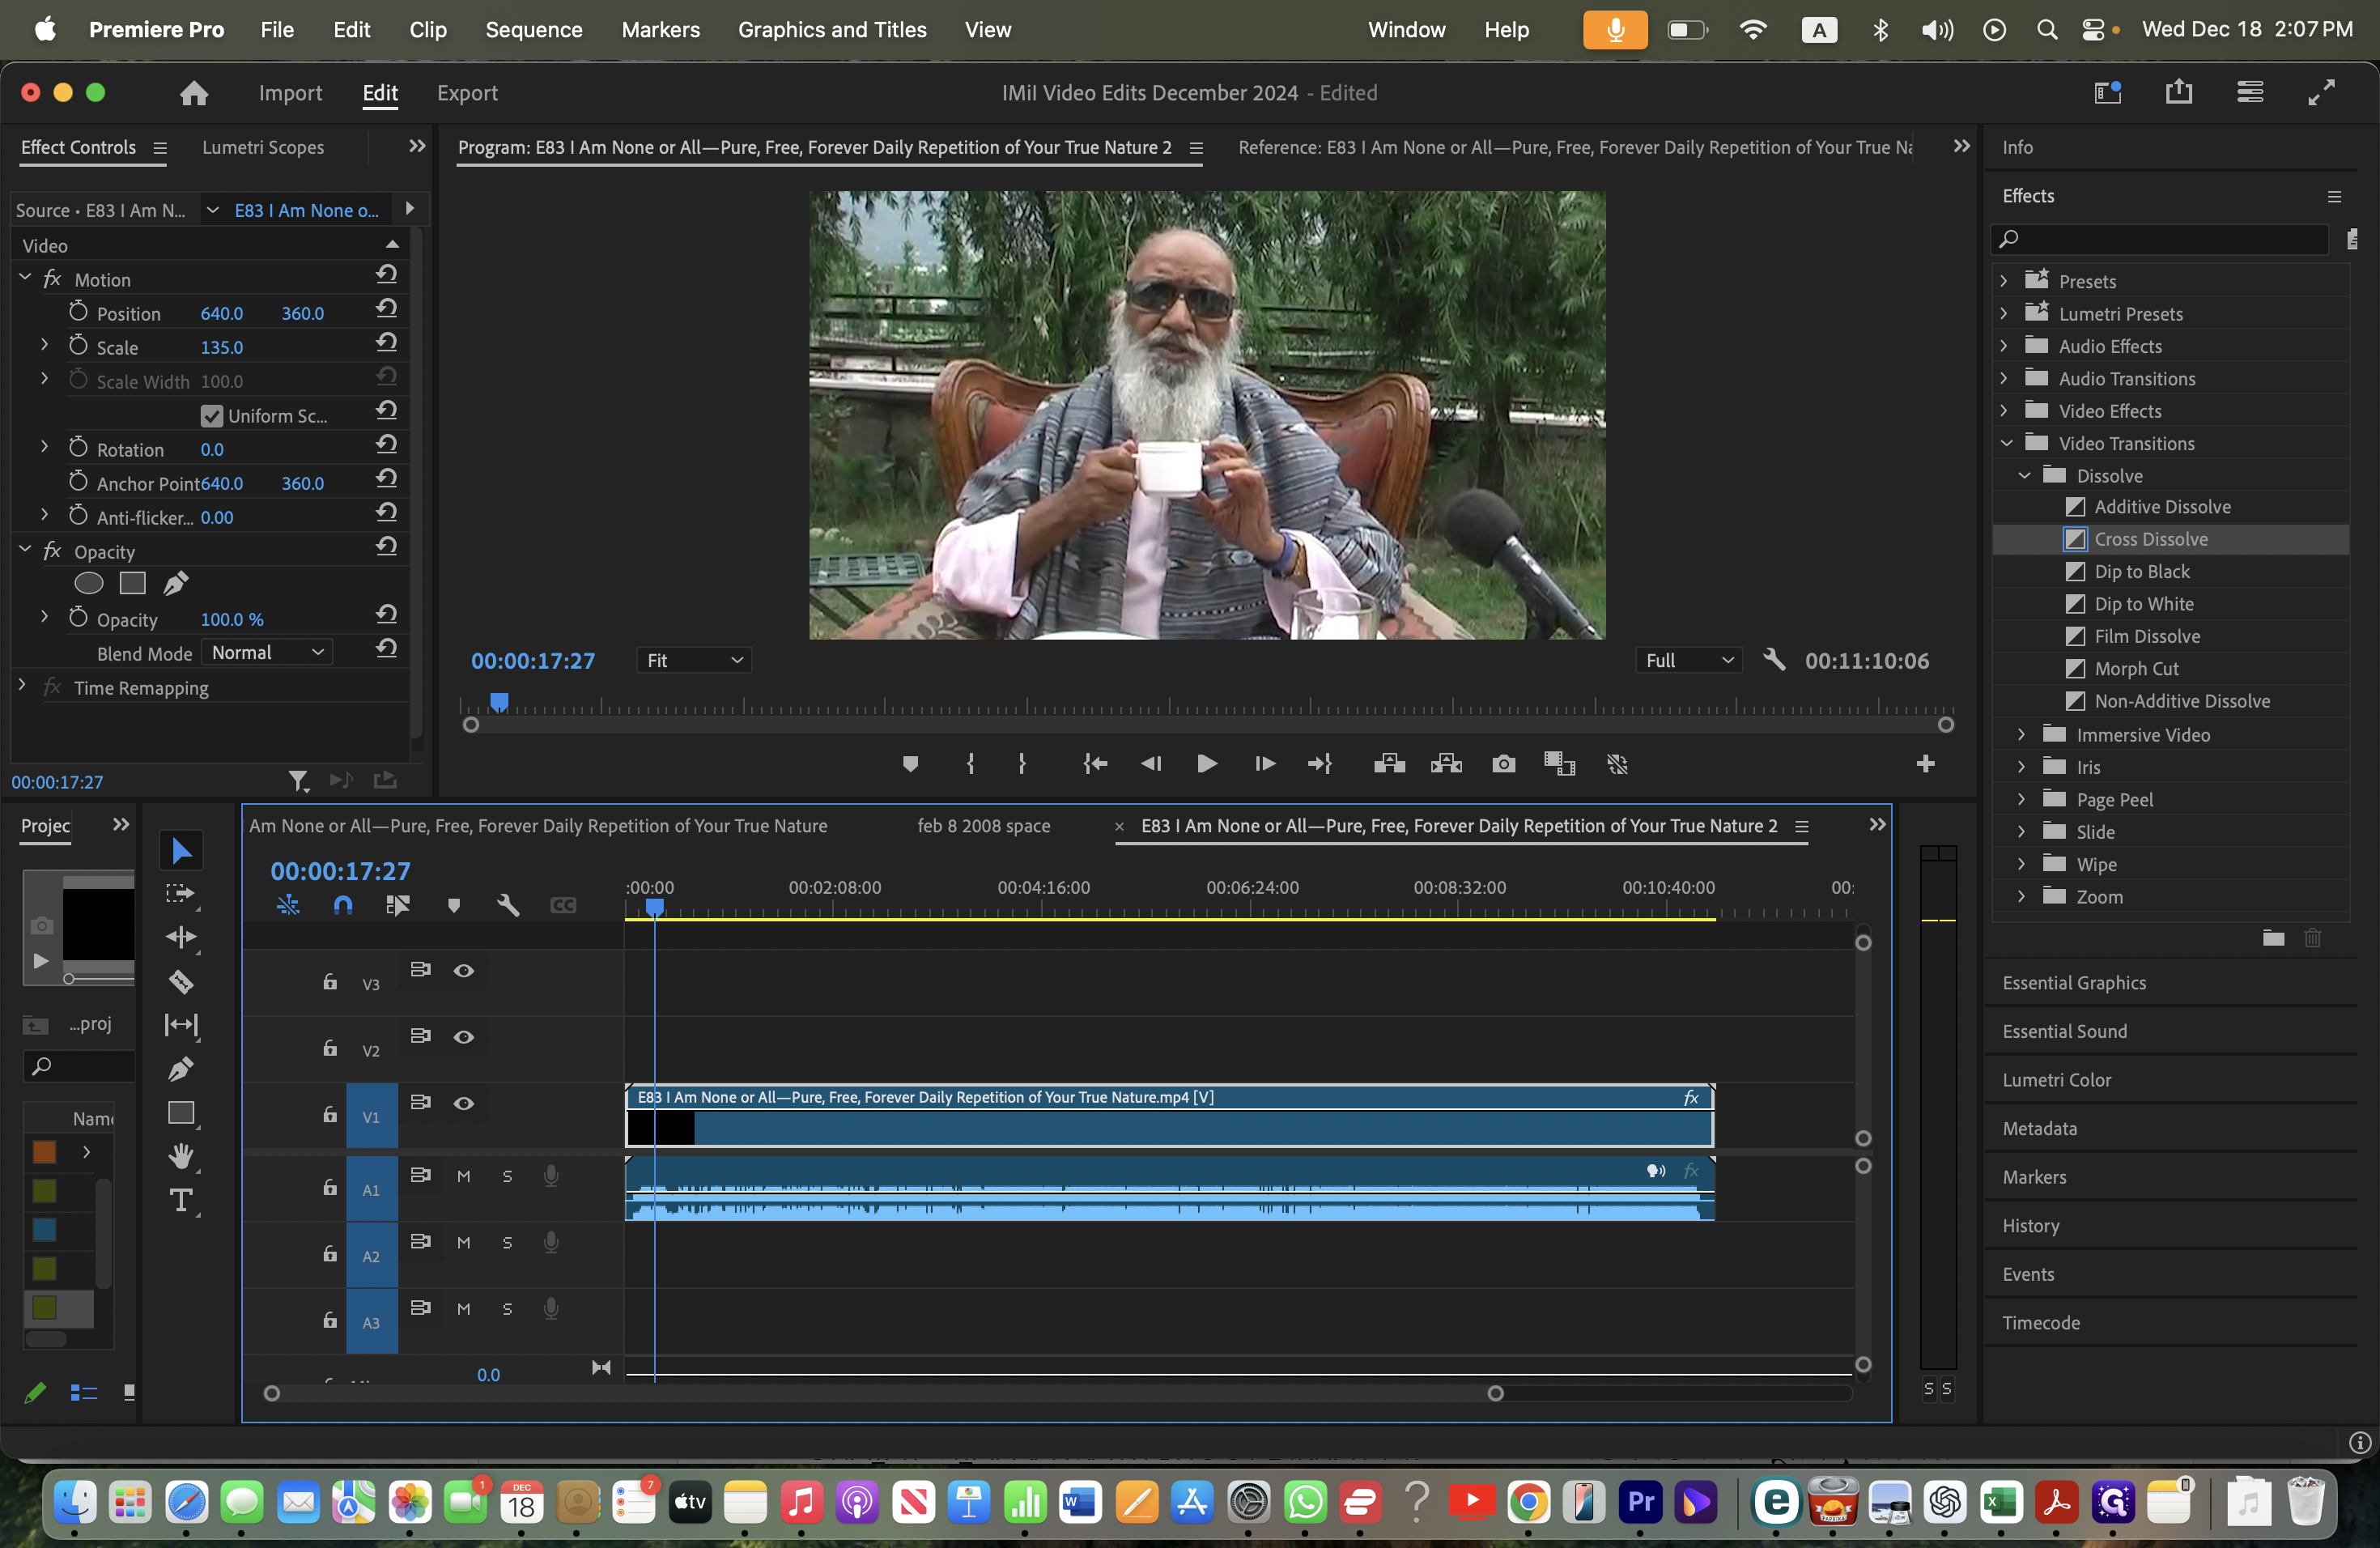The image size is (2380, 1548).
Task: Step back one frame
Action: pos(1151,764)
